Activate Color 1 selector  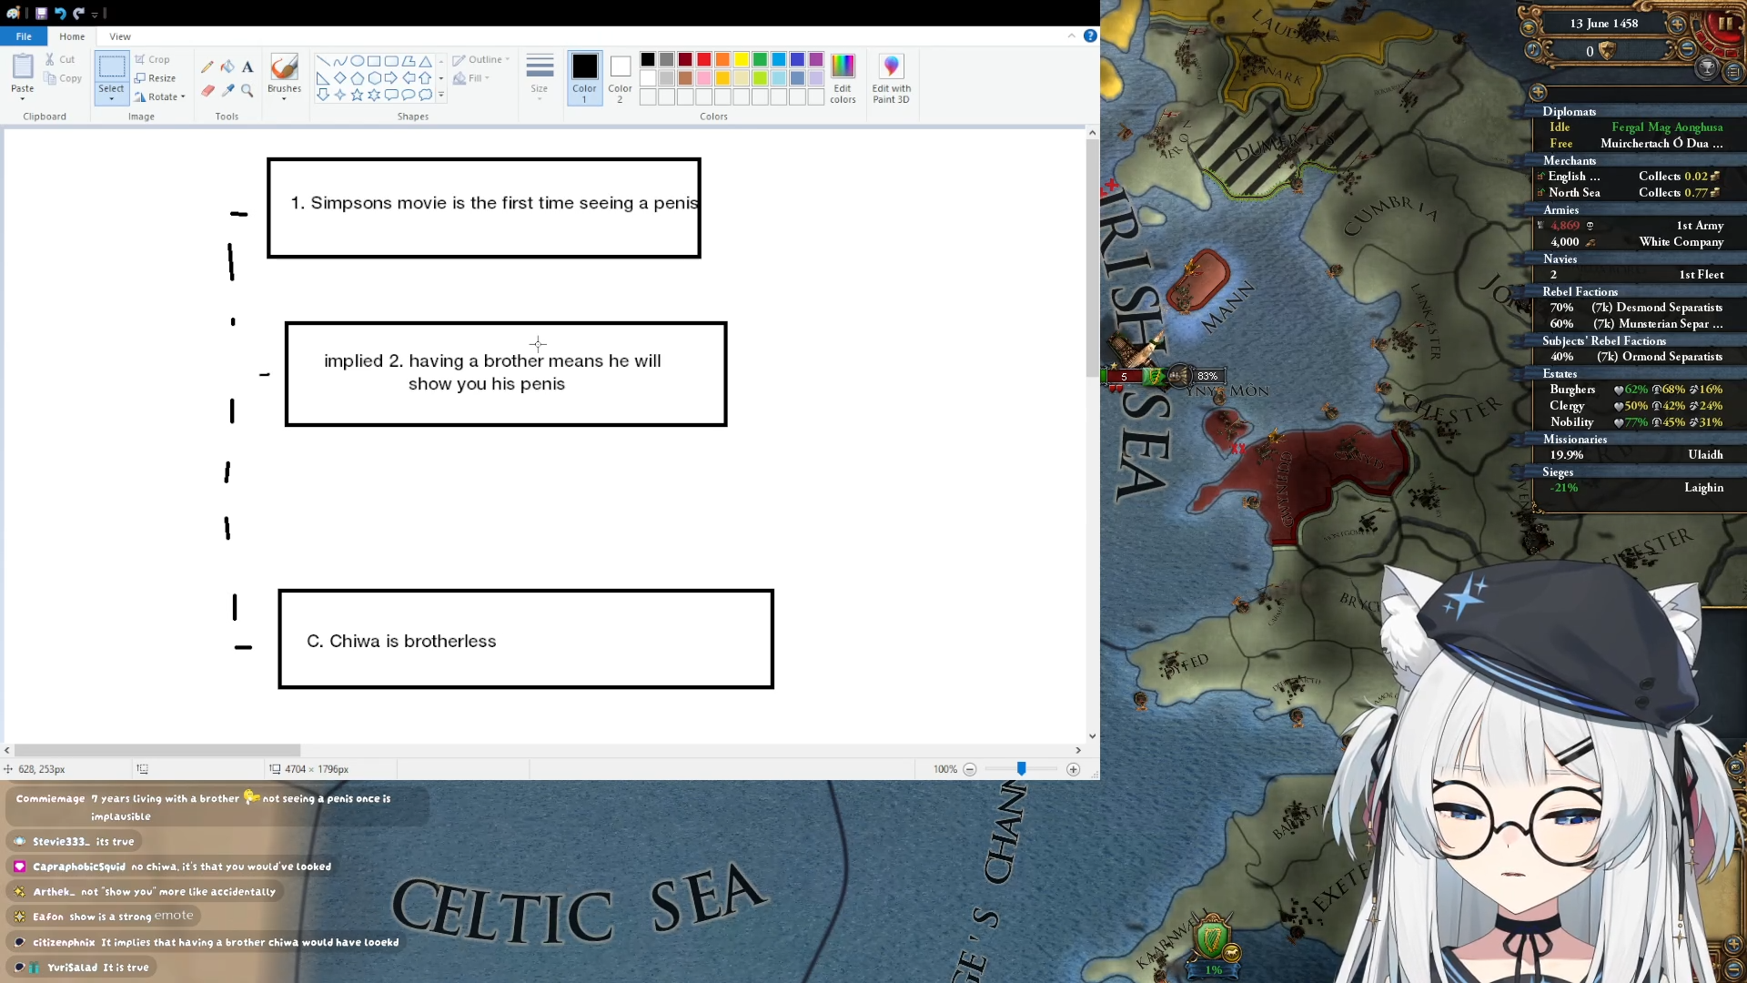584,76
